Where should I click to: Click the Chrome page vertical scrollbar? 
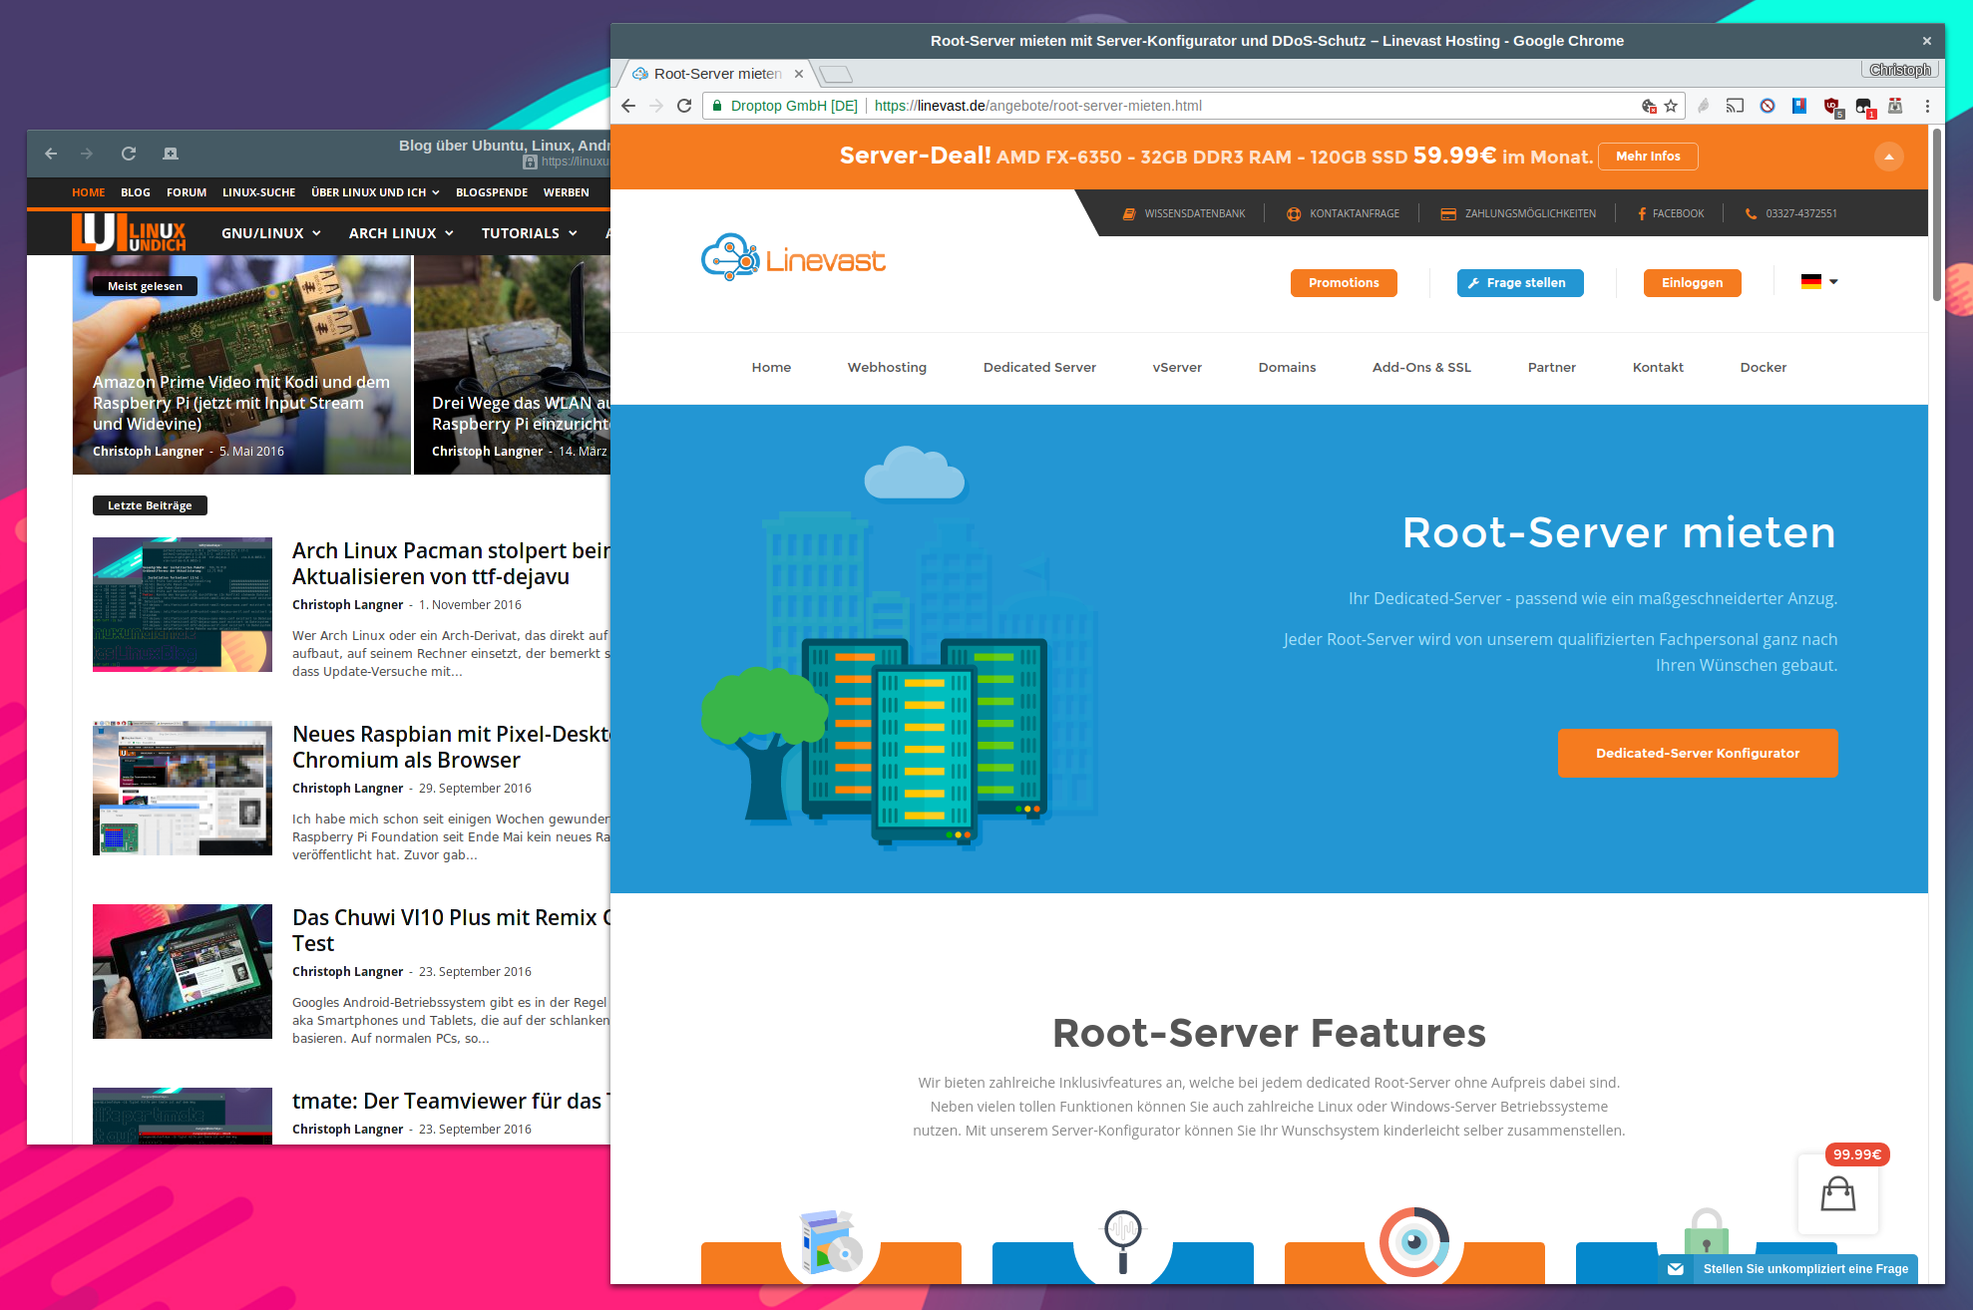1936,215
